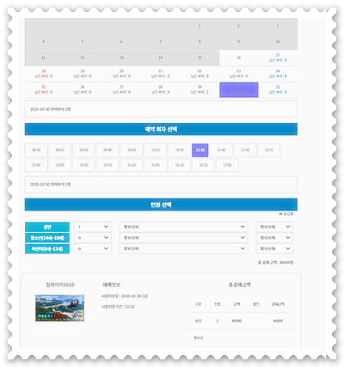Select calendar date 17
This screenshot has height=367, width=344.
pyautogui.click(x=278, y=58)
